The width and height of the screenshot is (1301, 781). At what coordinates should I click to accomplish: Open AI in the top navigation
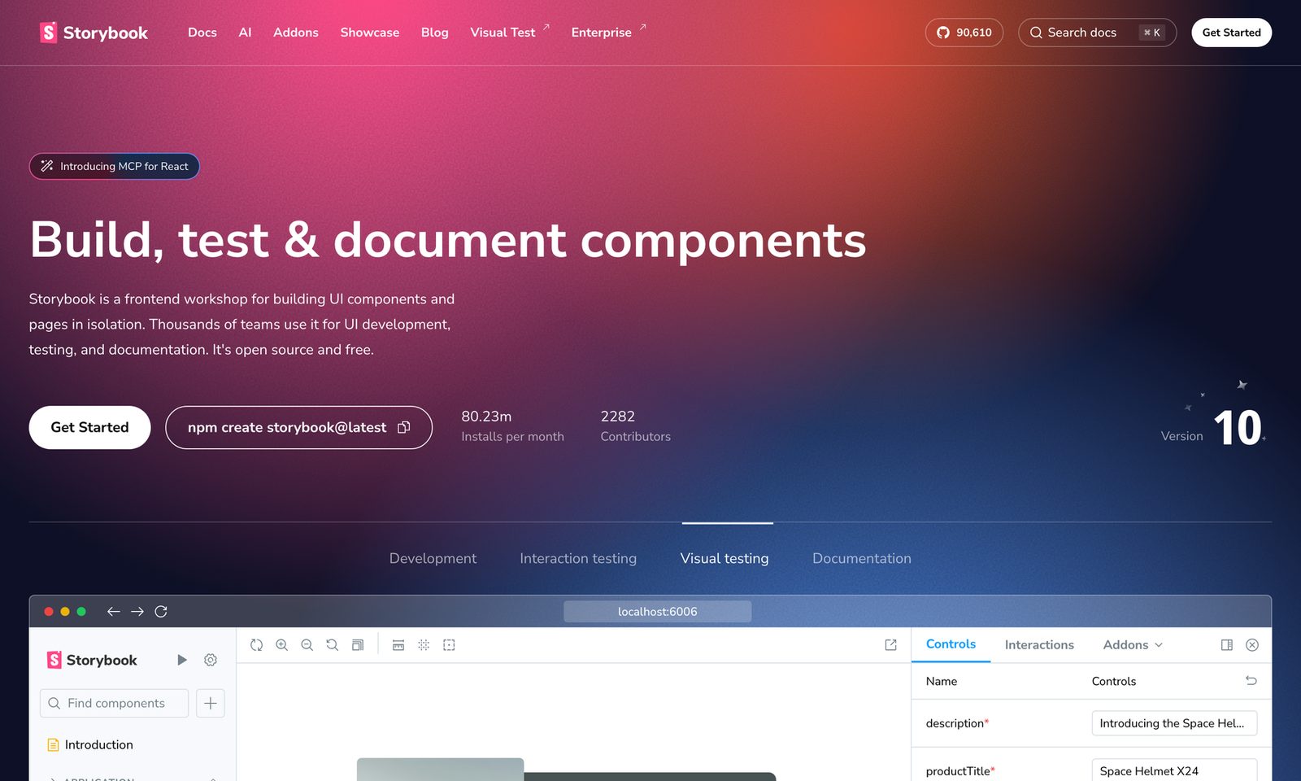(245, 33)
